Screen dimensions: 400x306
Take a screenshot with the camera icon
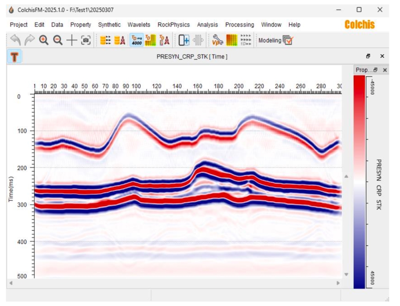(86, 40)
